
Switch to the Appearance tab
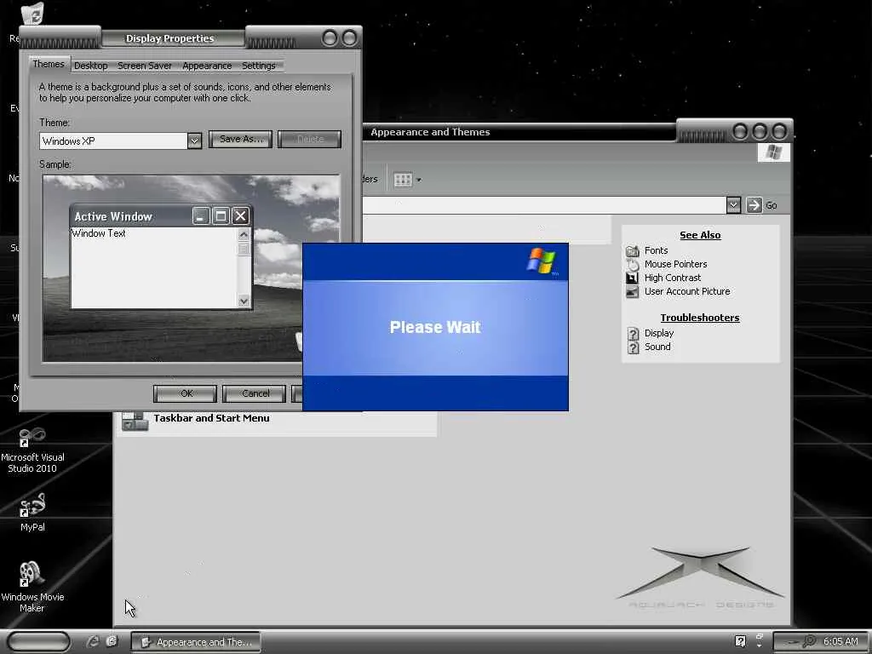click(x=207, y=66)
